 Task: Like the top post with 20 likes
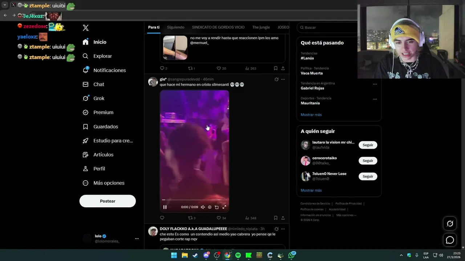tap(221, 68)
